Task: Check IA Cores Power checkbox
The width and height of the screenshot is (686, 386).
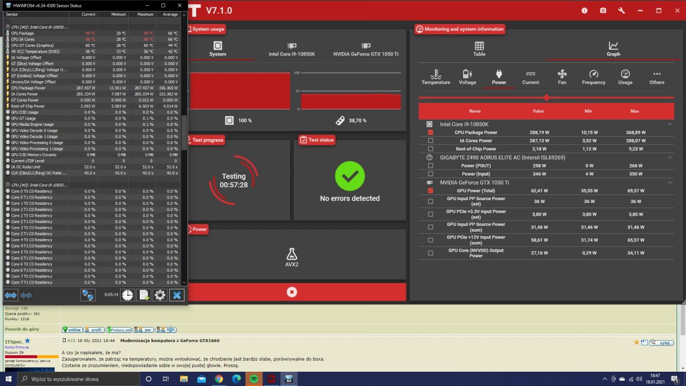Action: pos(430,141)
